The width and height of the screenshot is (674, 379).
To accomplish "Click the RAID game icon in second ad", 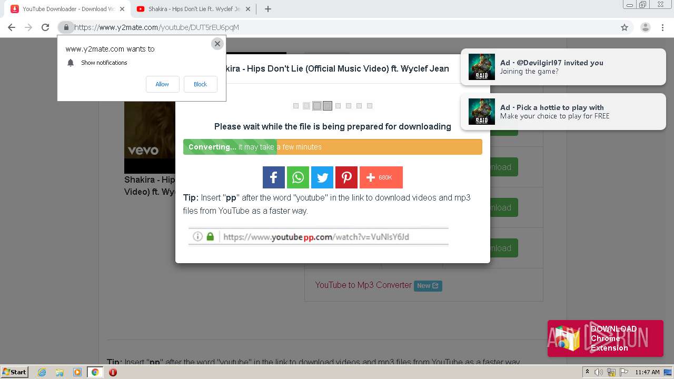I will [482, 112].
